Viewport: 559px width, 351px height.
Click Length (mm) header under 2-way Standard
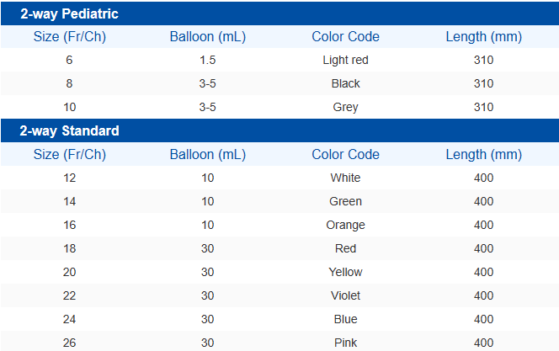tap(483, 154)
